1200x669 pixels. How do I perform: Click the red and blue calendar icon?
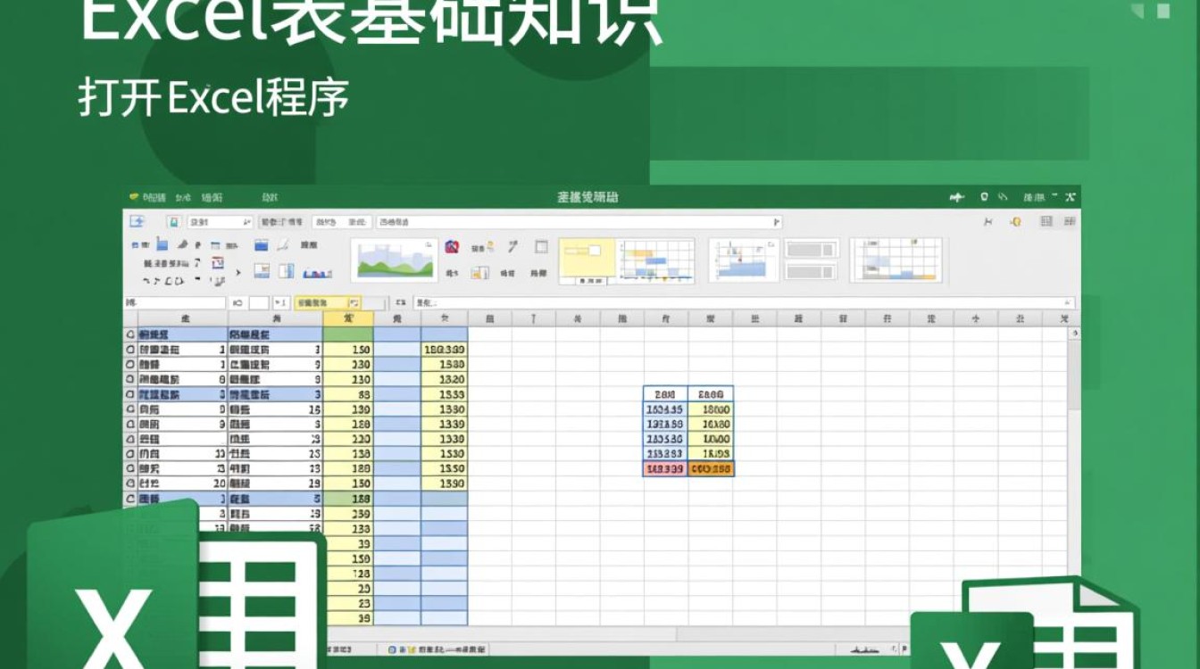pyautogui.click(x=217, y=263)
